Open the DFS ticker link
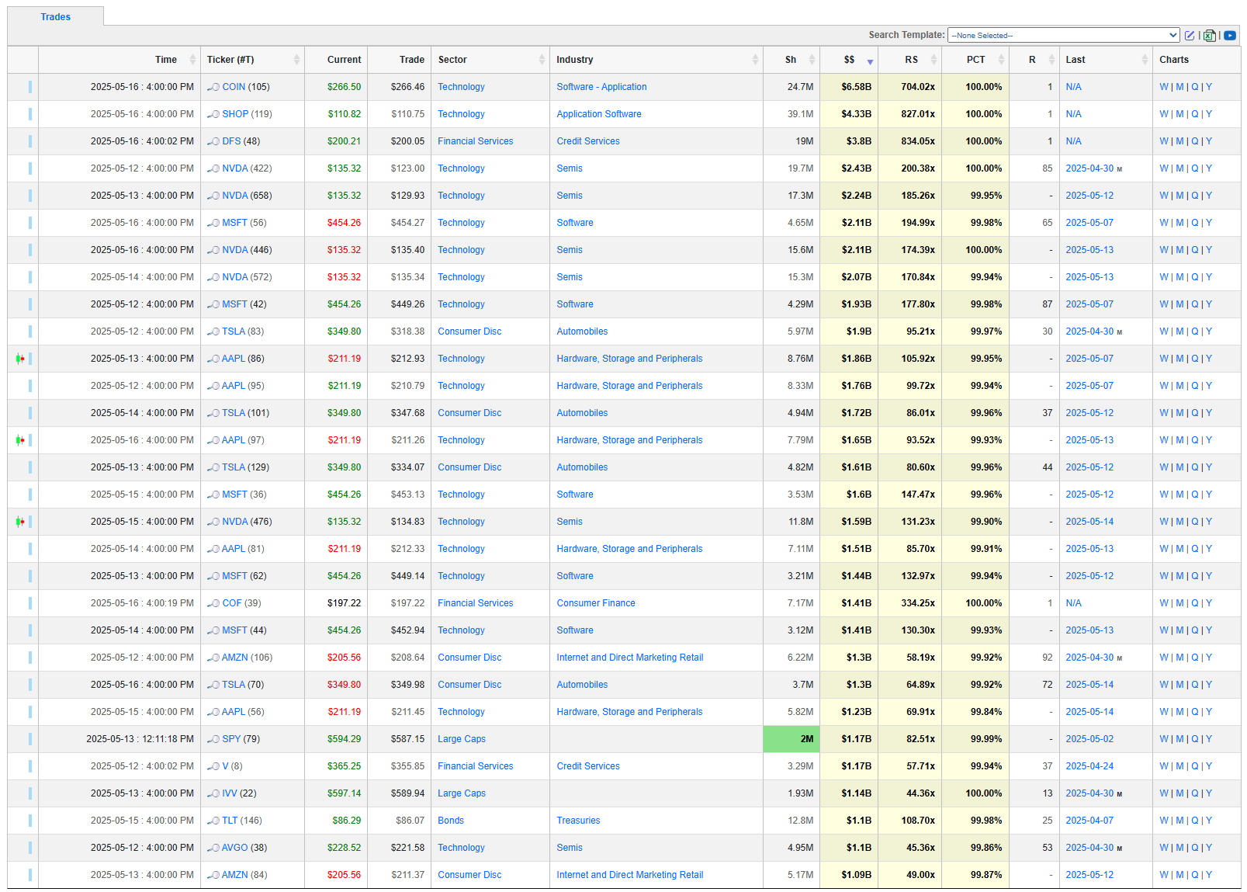The width and height of the screenshot is (1247, 892). point(231,141)
